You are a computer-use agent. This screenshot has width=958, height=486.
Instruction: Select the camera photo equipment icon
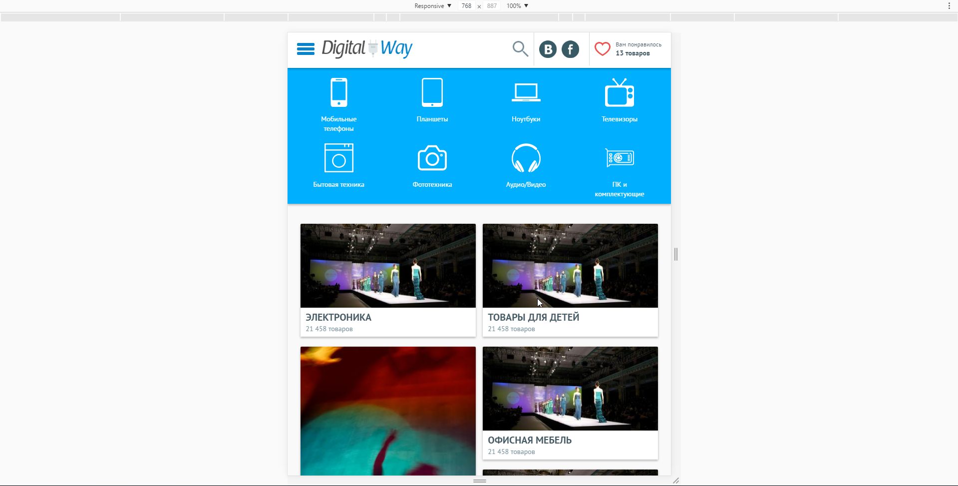point(432,158)
